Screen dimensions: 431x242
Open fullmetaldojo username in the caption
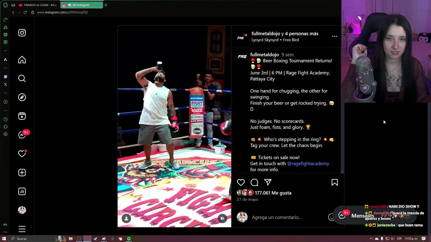coord(264,54)
